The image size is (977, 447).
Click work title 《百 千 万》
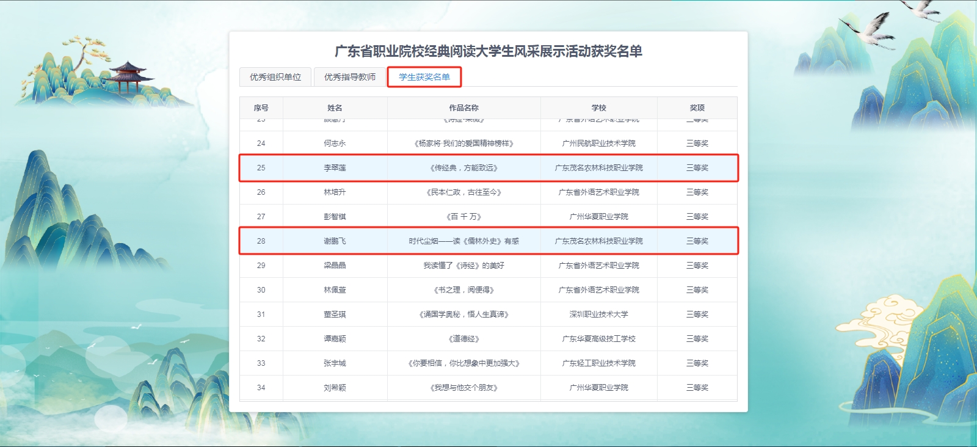(463, 217)
